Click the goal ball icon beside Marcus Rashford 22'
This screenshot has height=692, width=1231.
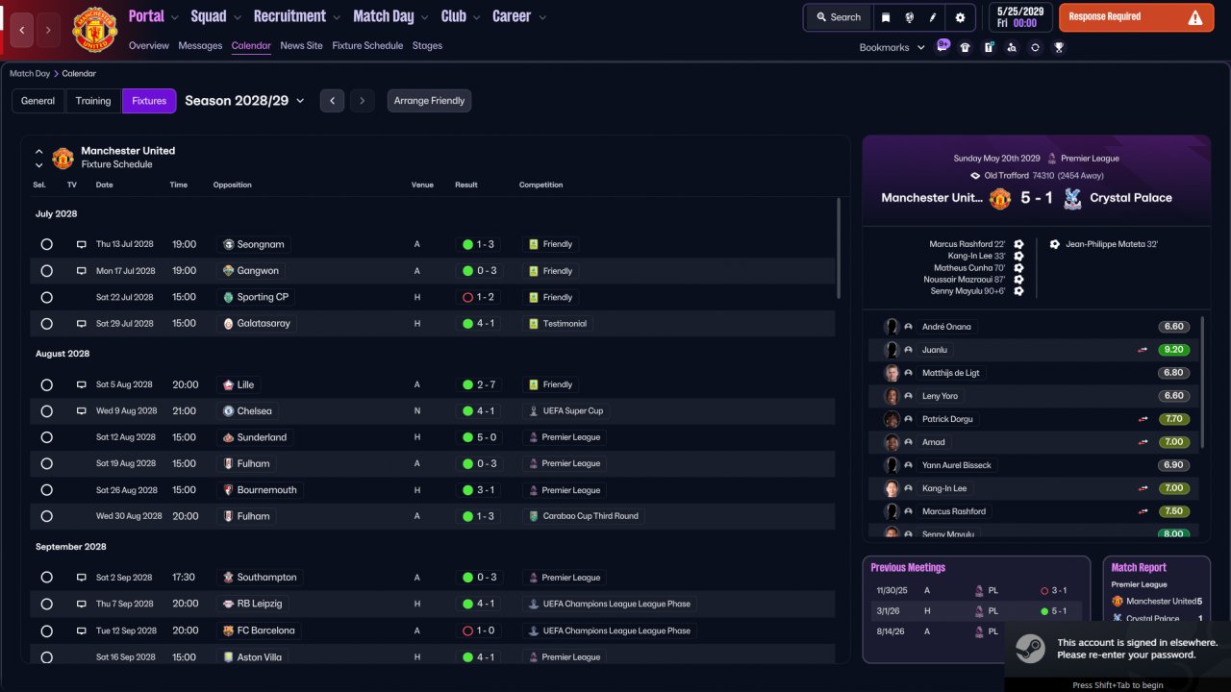pyautogui.click(x=1018, y=244)
